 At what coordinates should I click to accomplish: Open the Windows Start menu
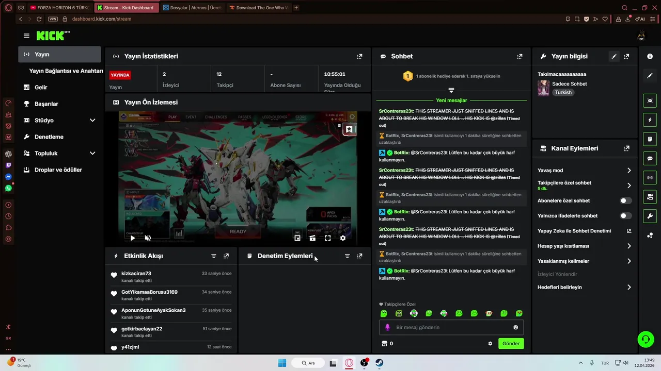282,363
